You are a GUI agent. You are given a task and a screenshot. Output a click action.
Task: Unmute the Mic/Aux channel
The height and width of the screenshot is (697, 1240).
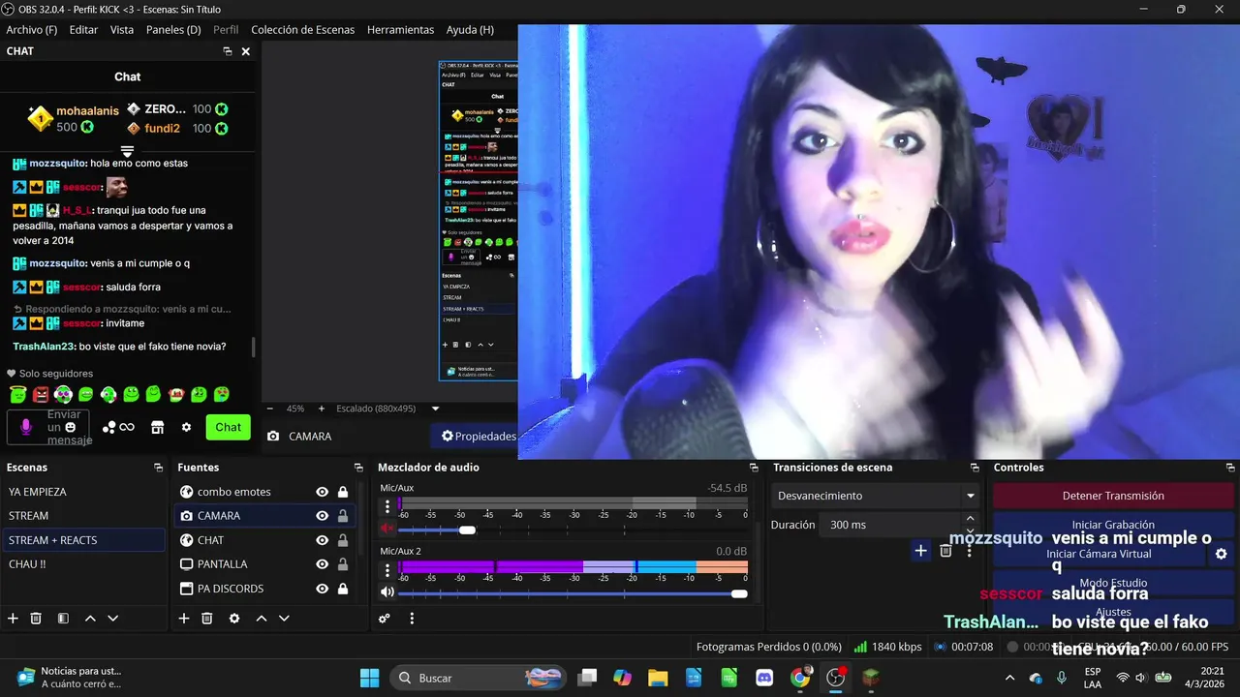(x=387, y=529)
